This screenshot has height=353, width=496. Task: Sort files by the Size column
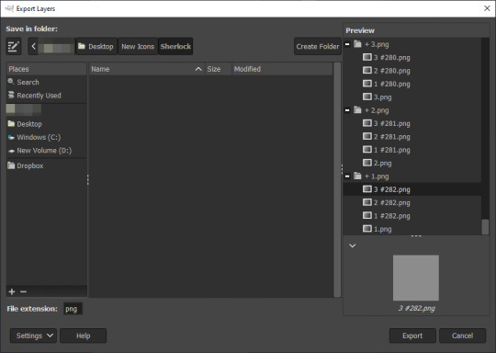[218, 69]
